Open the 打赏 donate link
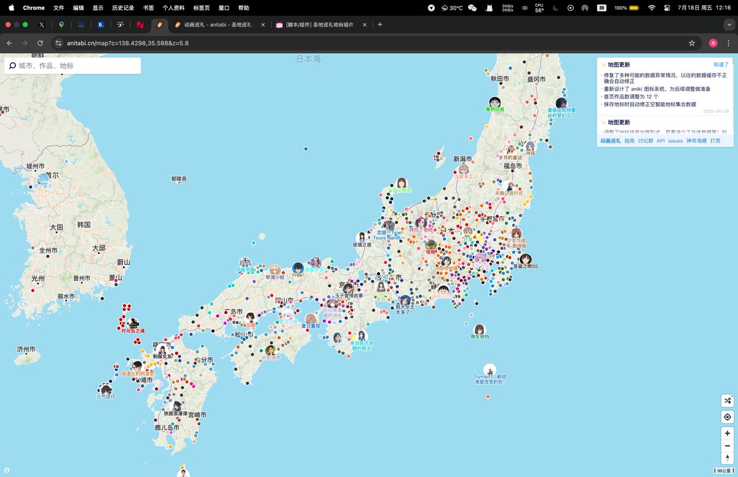The image size is (738, 477). point(715,141)
